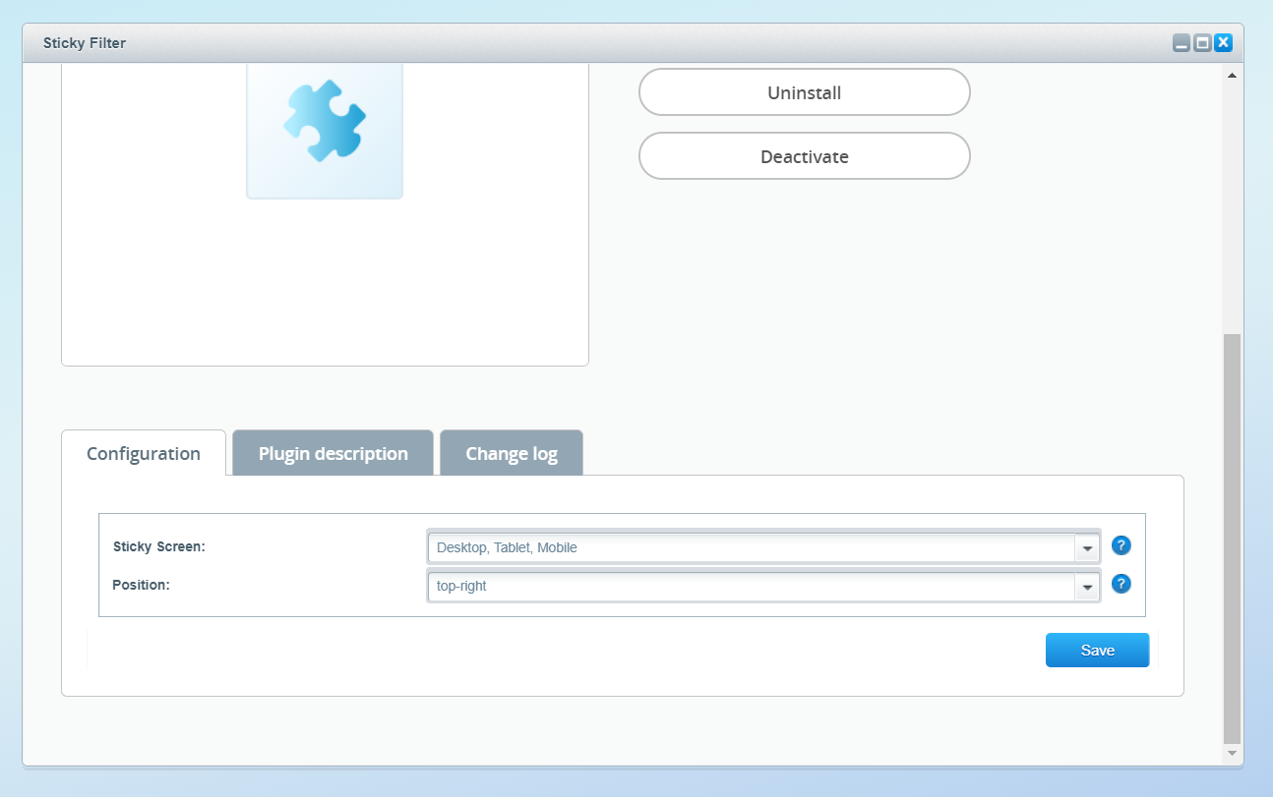Click the Sticky Screen label
This screenshot has width=1273, height=797.
click(159, 546)
